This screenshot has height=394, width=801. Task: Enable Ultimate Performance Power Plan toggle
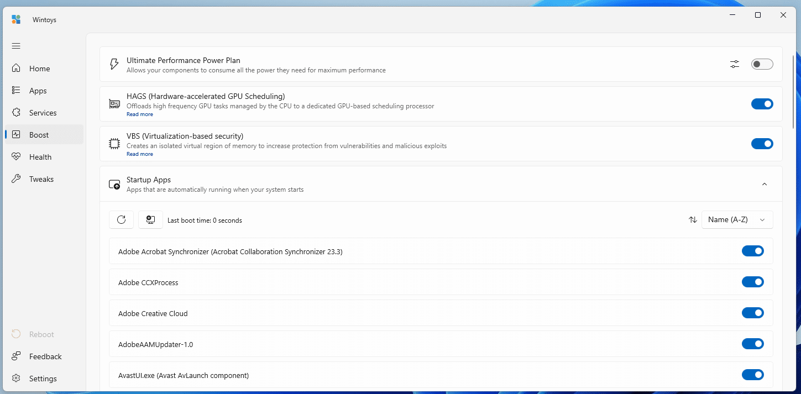[x=762, y=64]
